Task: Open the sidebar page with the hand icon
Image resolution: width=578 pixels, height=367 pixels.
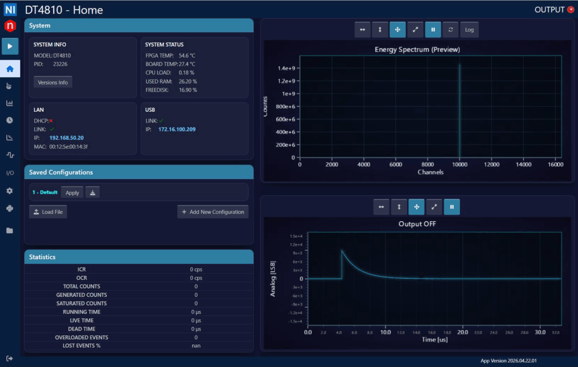Action: pyautogui.click(x=10, y=86)
